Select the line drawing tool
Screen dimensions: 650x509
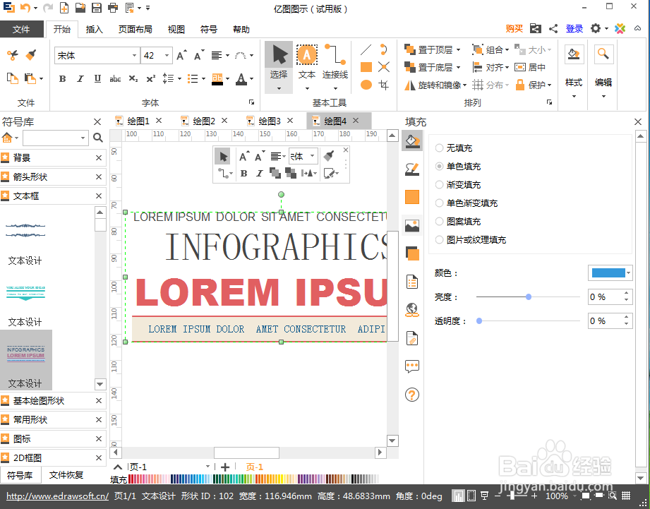366,49
